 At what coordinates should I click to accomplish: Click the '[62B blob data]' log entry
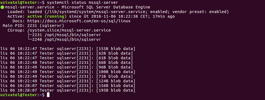(114, 54)
